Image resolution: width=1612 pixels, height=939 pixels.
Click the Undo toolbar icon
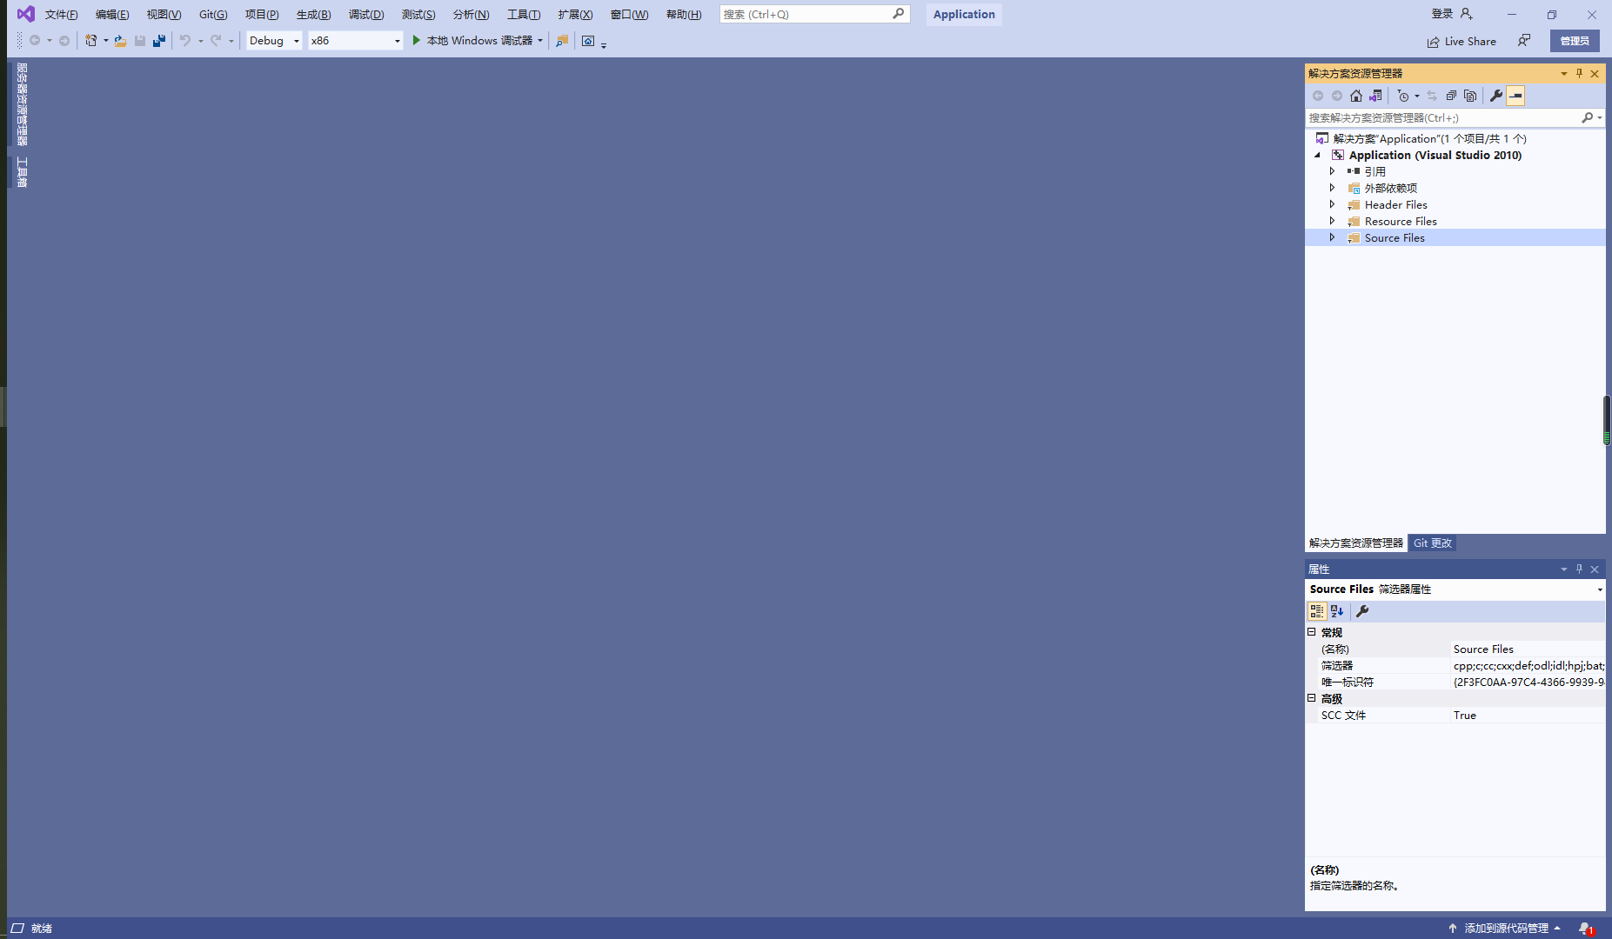point(184,41)
